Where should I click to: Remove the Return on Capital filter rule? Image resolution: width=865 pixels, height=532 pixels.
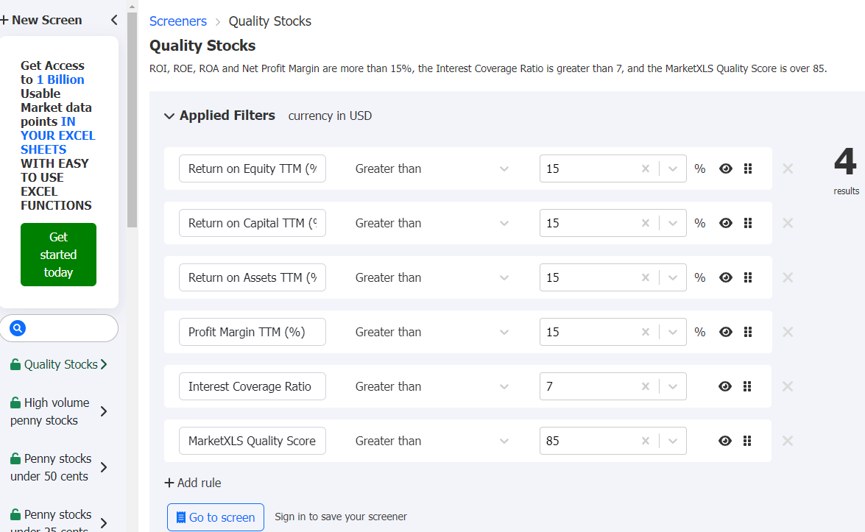[x=788, y=223]
